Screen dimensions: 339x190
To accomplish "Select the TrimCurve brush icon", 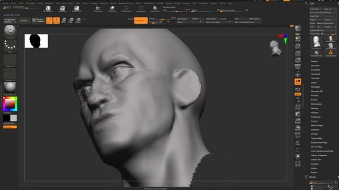I will click(x=98, y=8).
